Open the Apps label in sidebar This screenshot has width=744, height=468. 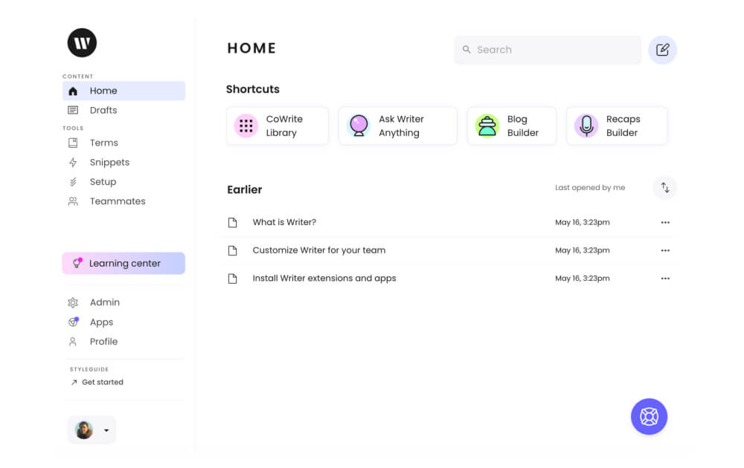pos(101,322)
